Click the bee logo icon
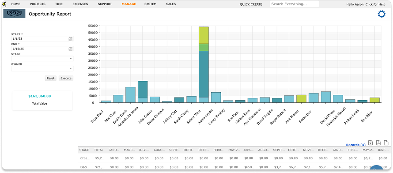The image size is (393, 173). (4, 4)
